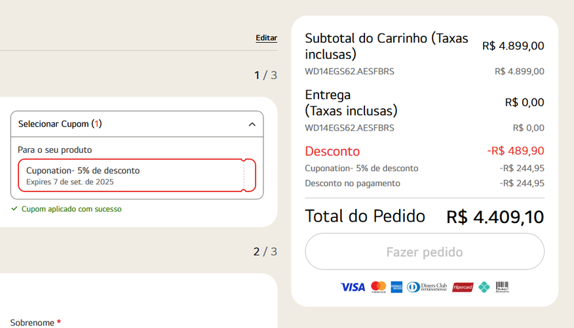Click the Pix payment icon
574x328 pixels.
(484, 287)
